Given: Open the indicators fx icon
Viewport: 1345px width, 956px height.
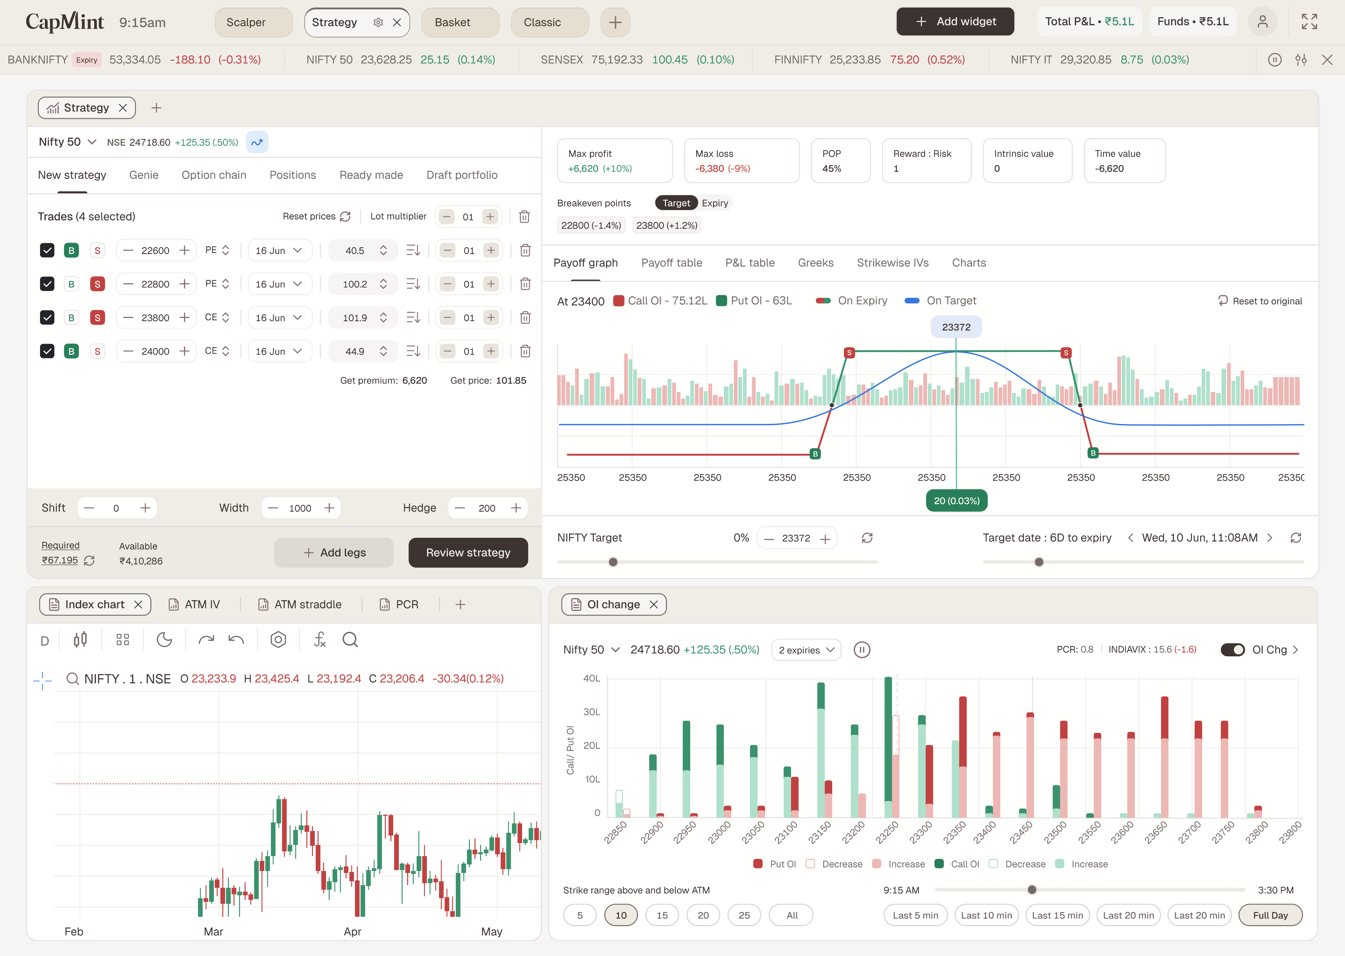Looking at the screenshot, I should click(x=320, y=640).
